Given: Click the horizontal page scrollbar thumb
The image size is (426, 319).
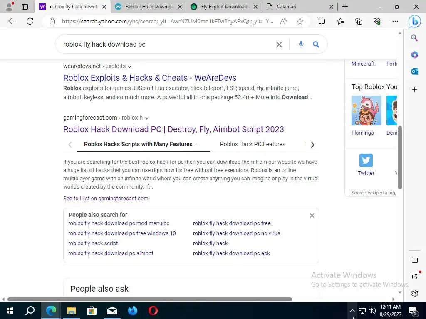Looking at the screenshot, I should coord(150,299).
